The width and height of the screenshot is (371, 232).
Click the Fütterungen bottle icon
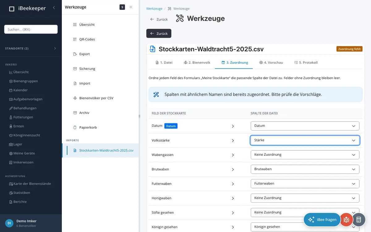[x=11, y=117]
